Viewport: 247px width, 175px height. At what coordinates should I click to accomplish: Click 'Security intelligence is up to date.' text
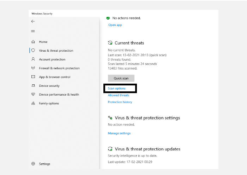[x=132, y=156]
